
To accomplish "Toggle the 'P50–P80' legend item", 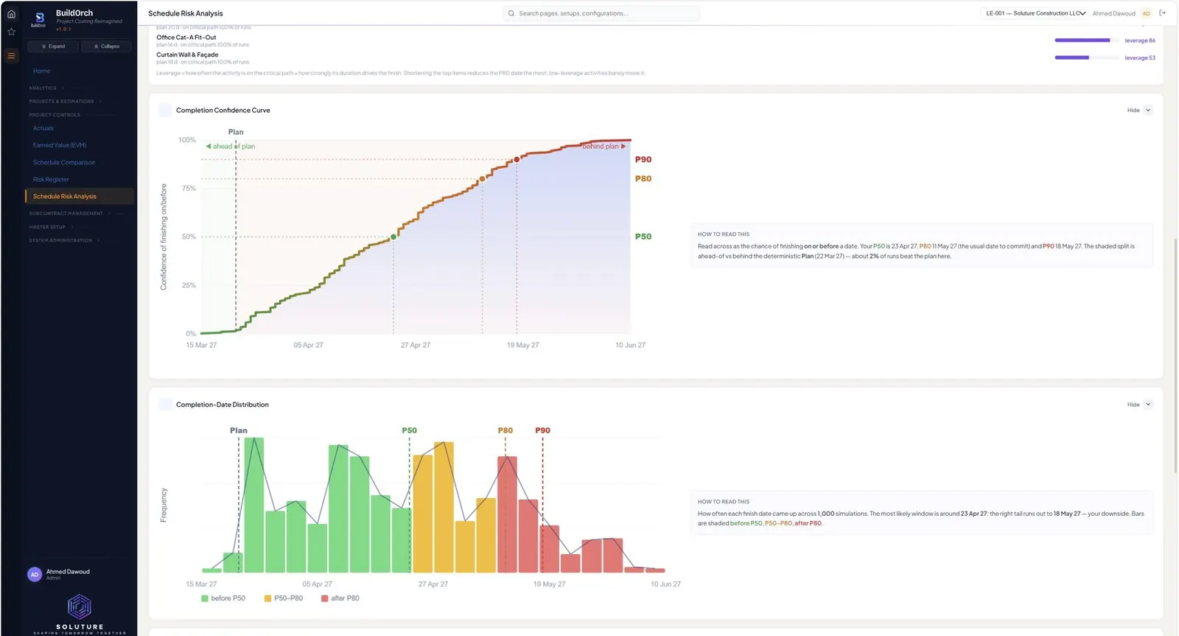I will 284,598.
